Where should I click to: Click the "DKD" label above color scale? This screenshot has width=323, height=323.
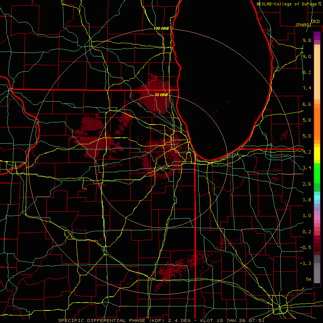[x=315, y=22]
